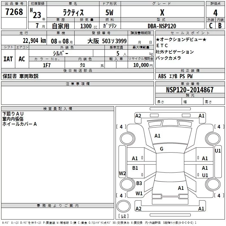The height and width of the screenshot is (226, 226).
Task: Click the shift type IAT
Action: click(8, 59)
